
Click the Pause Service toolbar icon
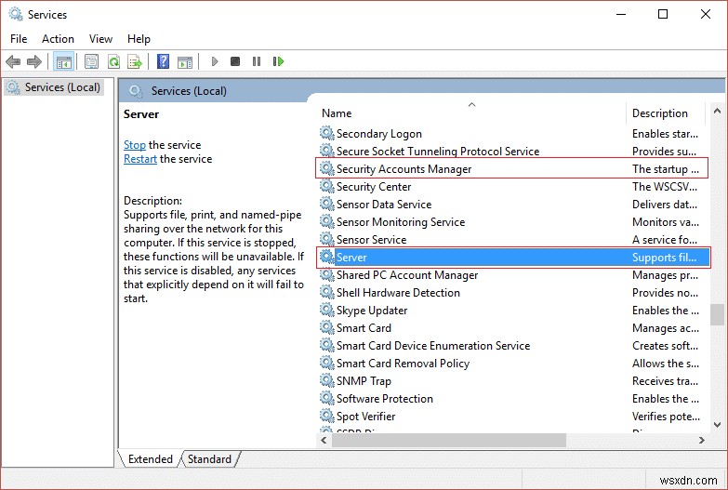tap(257, 61)
